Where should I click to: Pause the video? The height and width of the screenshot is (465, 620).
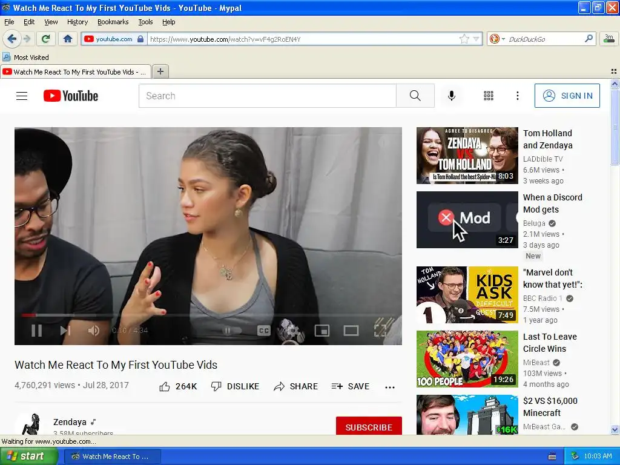click(36, 330)
